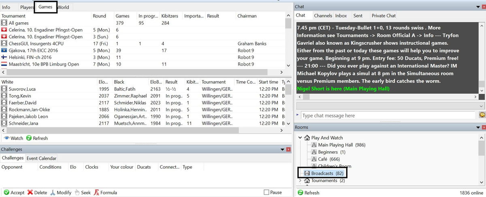Click the Formula Fx icon
486x197 pixels.
[x=97, y=193]
